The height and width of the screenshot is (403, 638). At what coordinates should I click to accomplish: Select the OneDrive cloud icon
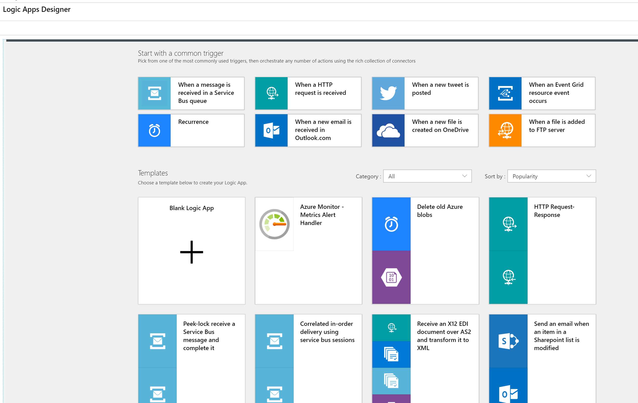coord(388,130)
